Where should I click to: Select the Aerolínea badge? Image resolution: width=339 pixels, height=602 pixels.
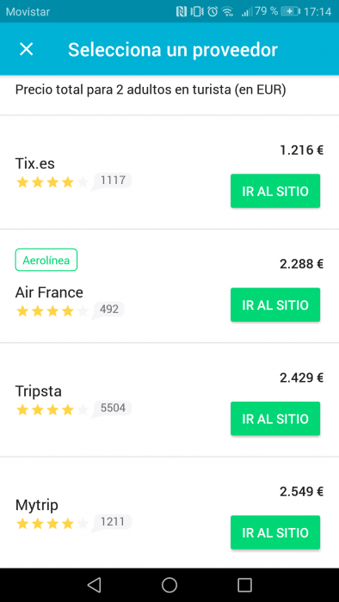(x=46, y=260)
